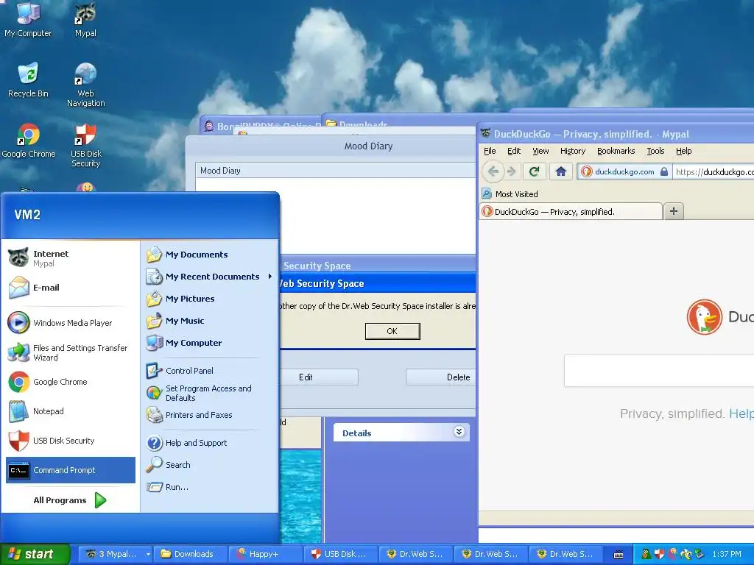Open USB Disk Security in the Start menu
754x565 pixels.
[x=70, y=441]
